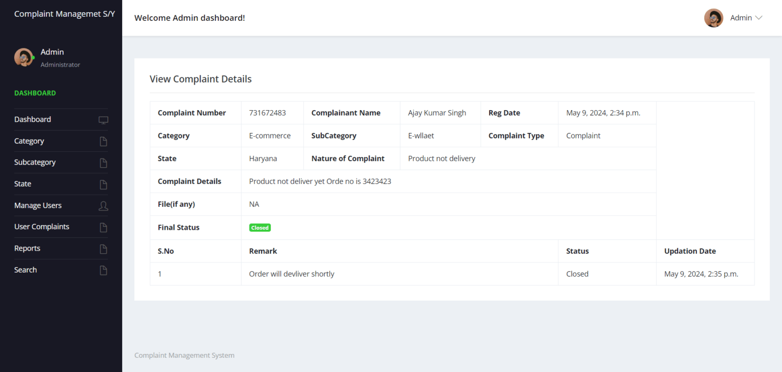Screen dimensions: 782x372
Task: Click the Subcategory page icon
Action: tap(103, 162)
